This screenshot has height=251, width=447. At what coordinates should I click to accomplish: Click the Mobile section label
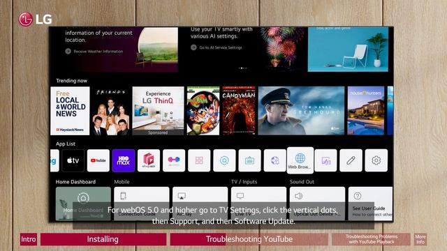[122, 181]
